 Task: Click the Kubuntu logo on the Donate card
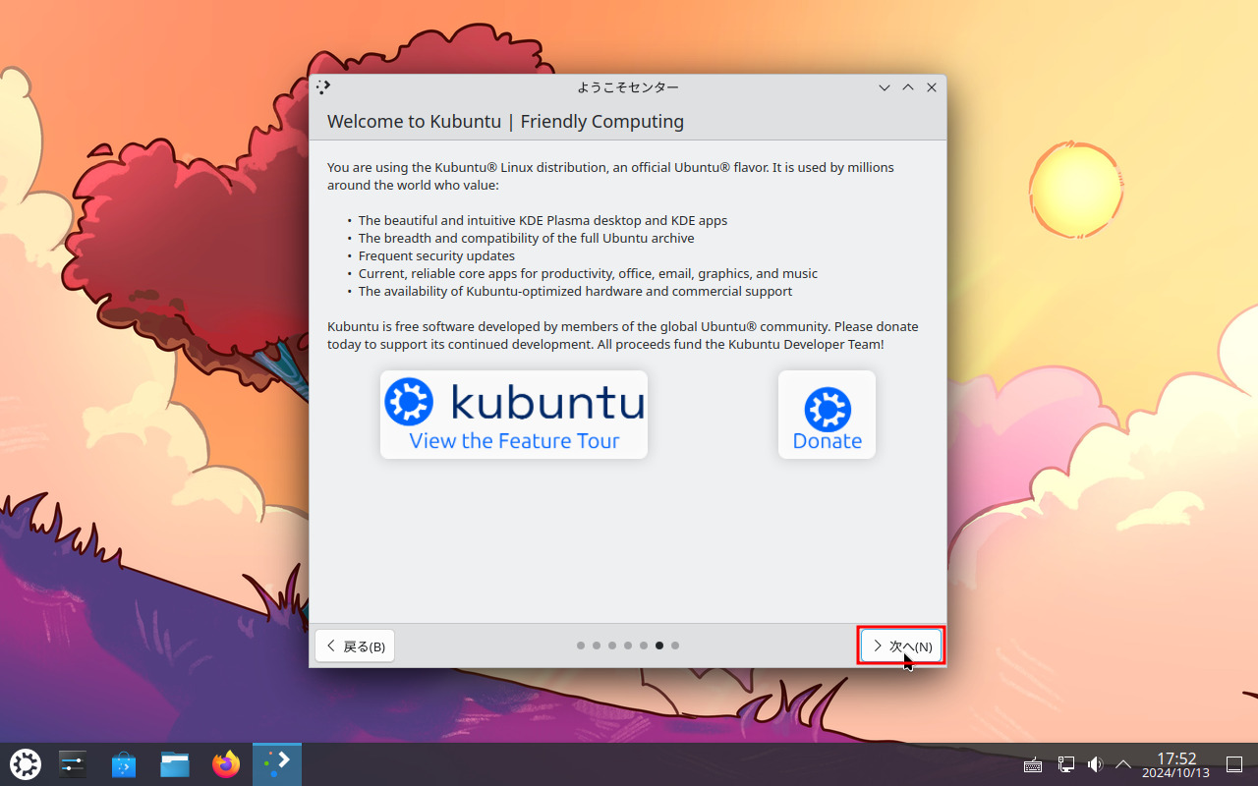coord(827,406)
